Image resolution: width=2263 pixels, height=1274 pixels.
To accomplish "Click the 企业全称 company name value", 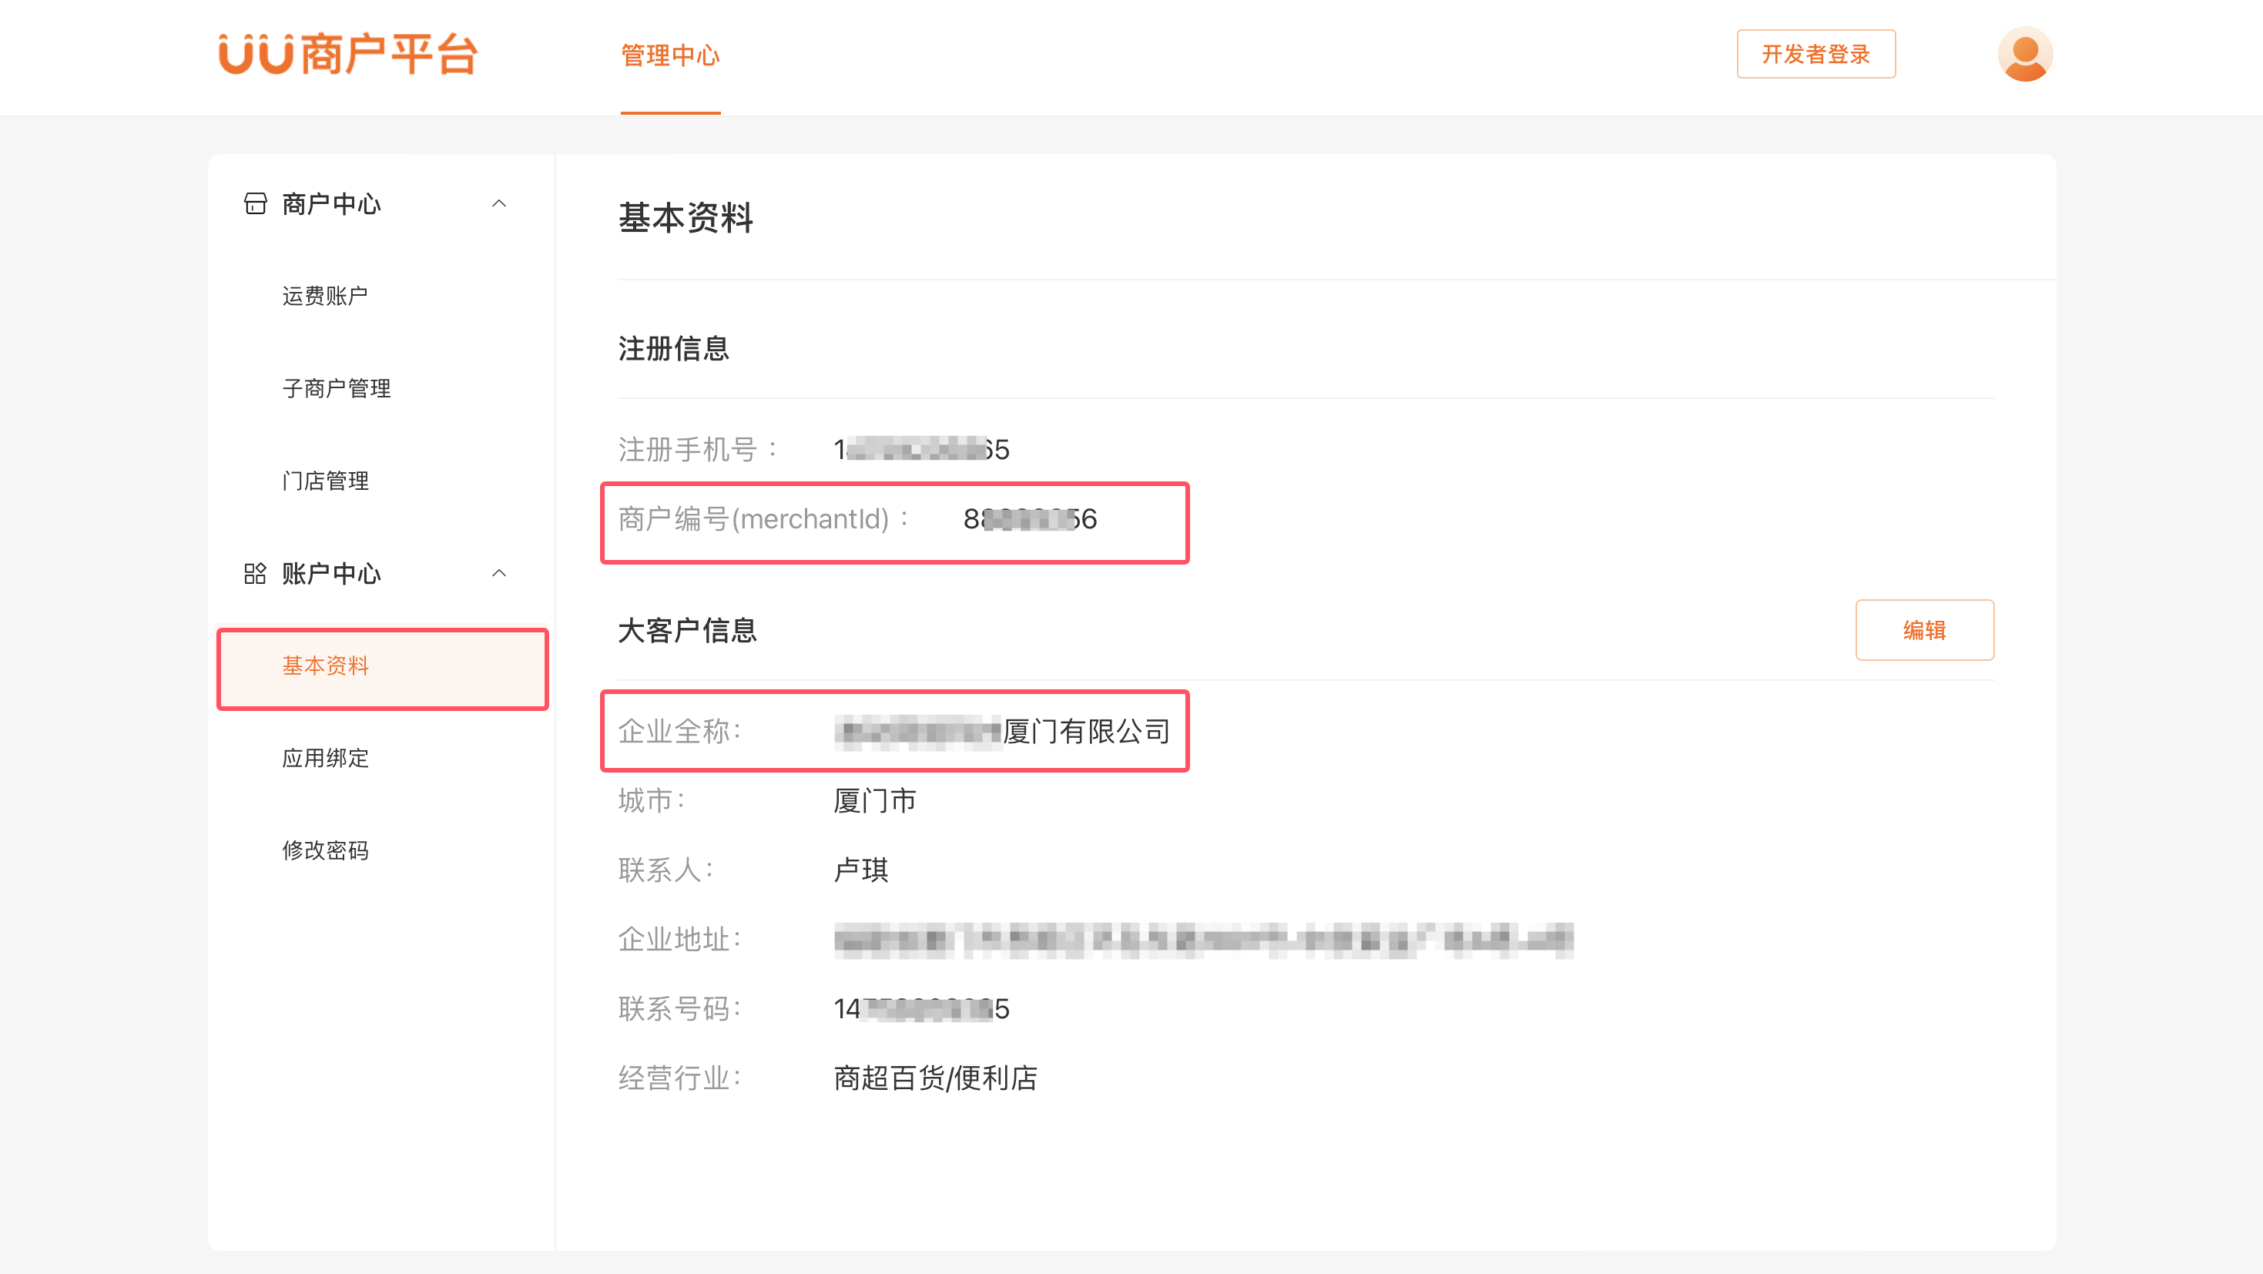I will point(1001,731).
